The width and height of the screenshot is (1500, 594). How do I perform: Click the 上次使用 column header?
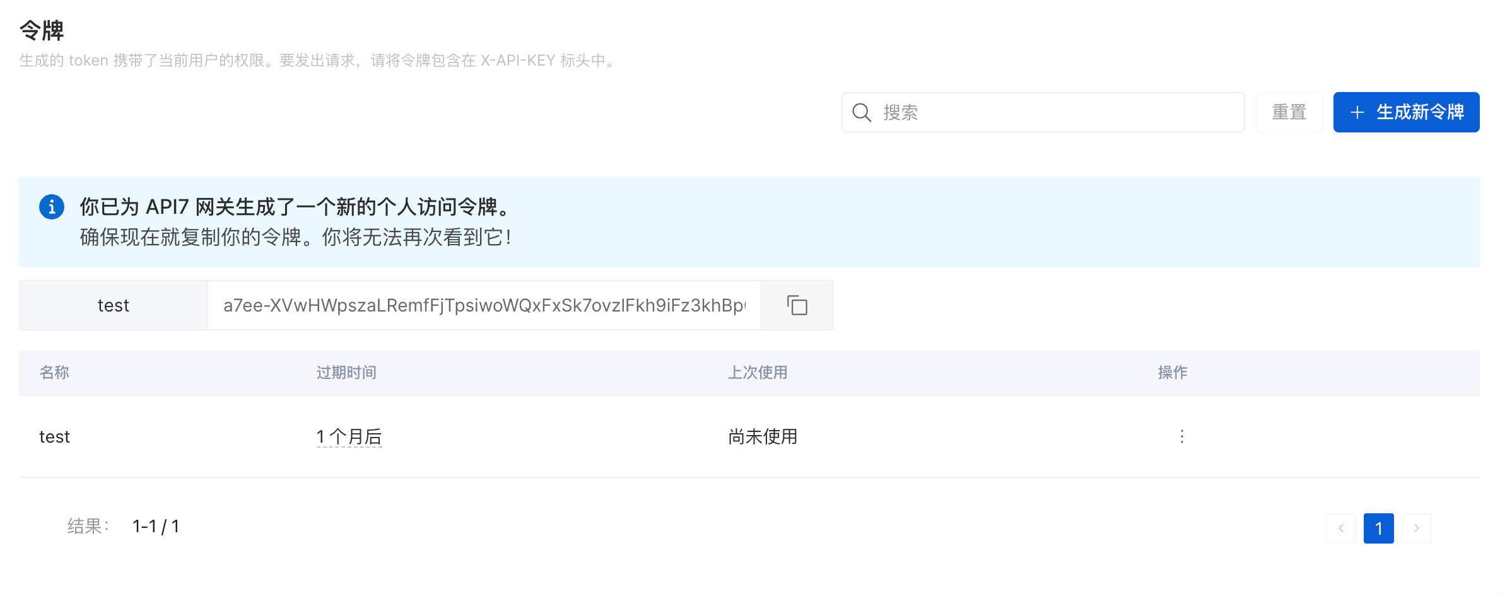point(758,373)
